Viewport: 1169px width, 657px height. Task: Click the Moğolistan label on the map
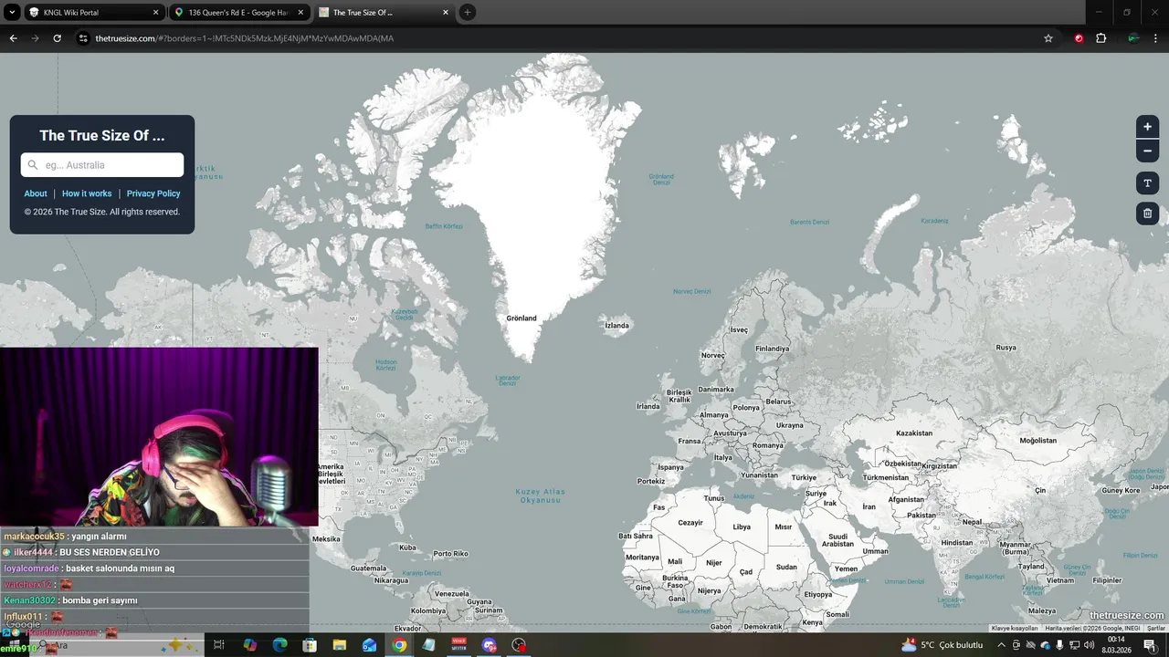(1037, 441)
